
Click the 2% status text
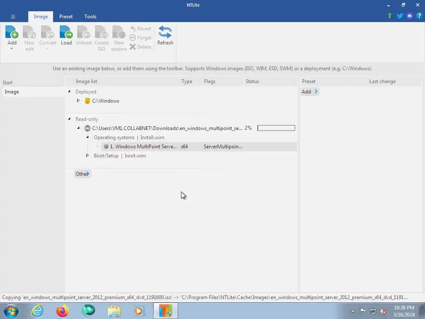coord(248,128)
